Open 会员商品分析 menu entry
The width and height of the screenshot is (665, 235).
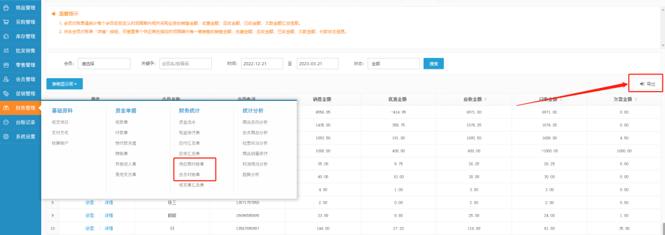coord(256,132)
